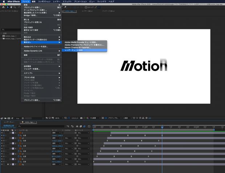This screenshot has height=173, width=225.
Task: Click the Interpret Footage icon in Project panel
Action: (x=2, y=118)
